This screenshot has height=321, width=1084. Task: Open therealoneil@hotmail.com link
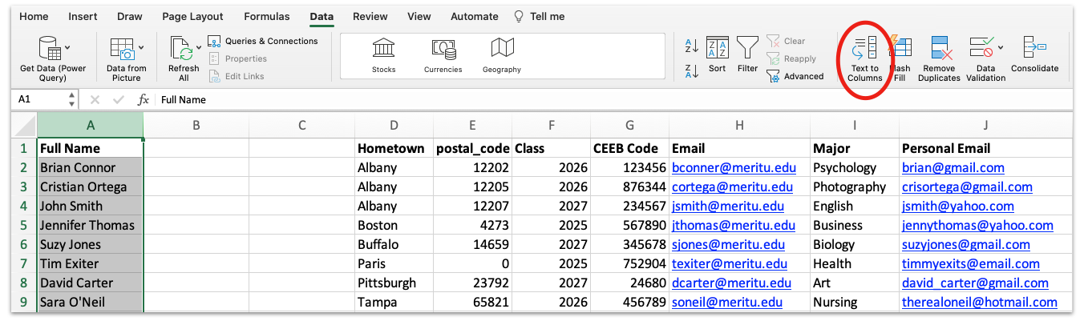click(980, 303)
